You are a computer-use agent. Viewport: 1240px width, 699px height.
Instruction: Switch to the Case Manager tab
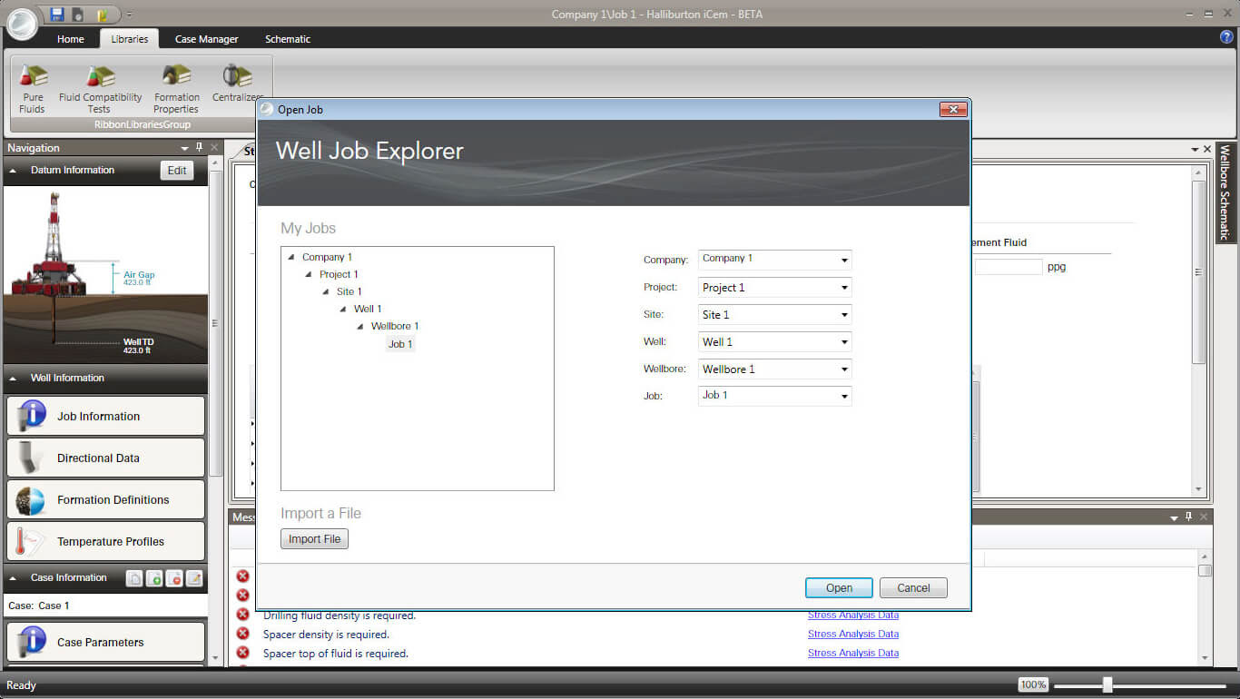point(207,39)
